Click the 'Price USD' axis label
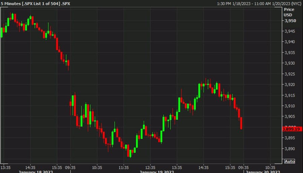This screenshot has width=303, height=173. tap(289, 12)
